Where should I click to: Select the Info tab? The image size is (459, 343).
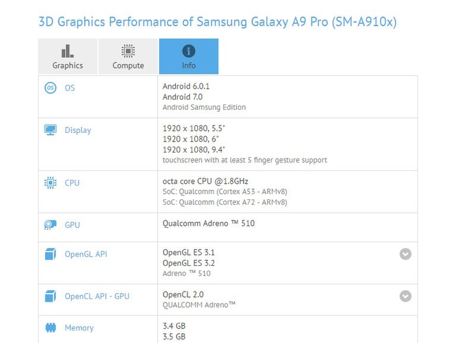click(x=189, y=56)
